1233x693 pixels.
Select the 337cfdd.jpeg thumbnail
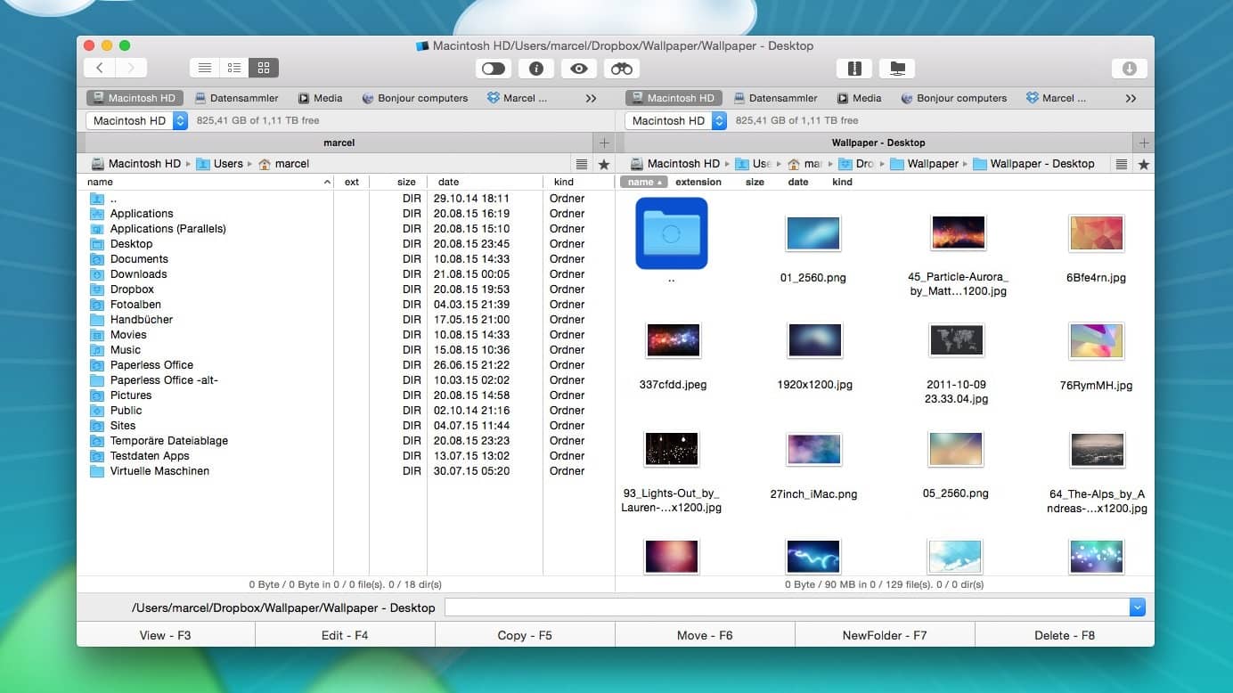pyautogui.click(x=673, y=340)
